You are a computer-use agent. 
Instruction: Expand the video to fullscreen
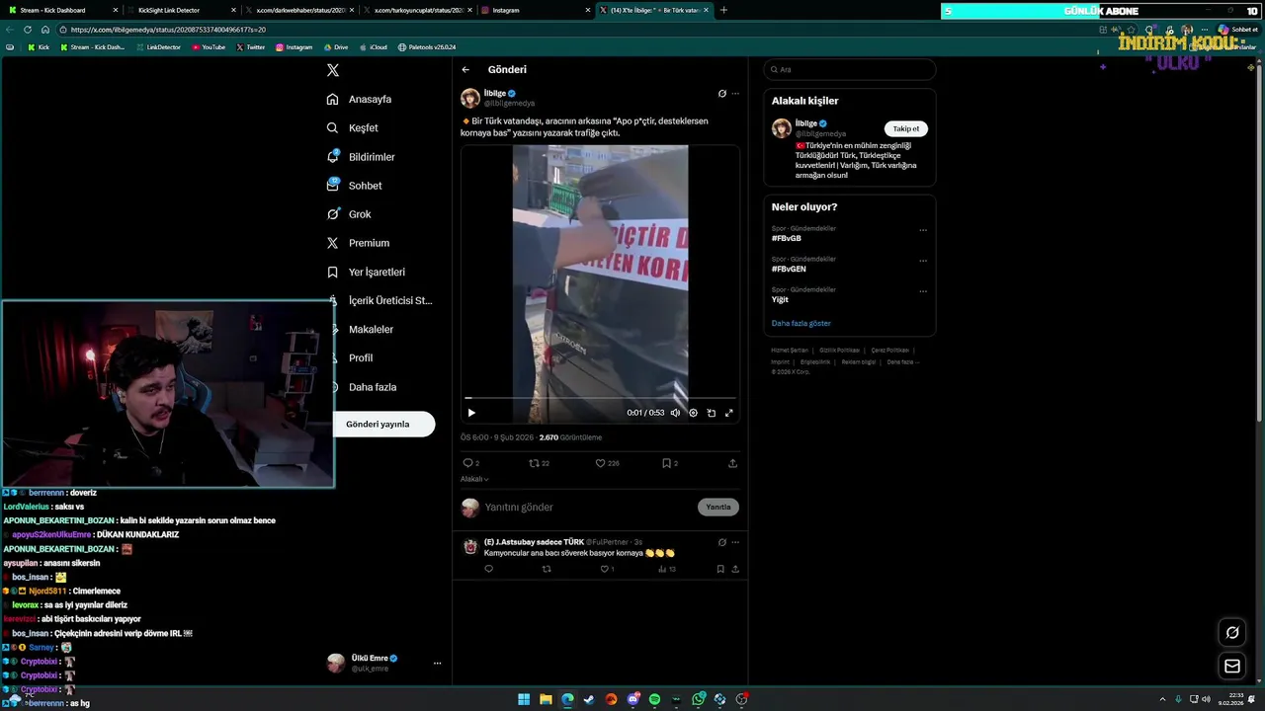pos(729,413)
